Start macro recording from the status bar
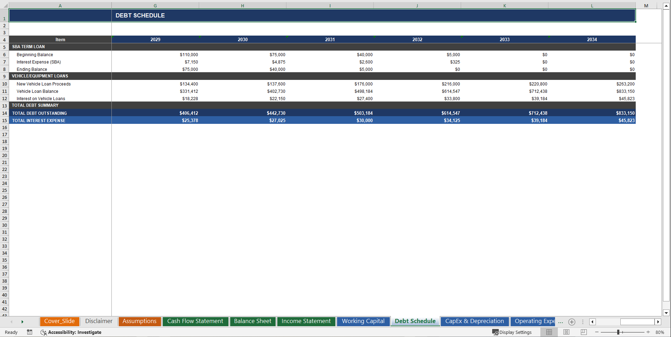671x337 pixels. pyautogui.click(x=29, y=332)
